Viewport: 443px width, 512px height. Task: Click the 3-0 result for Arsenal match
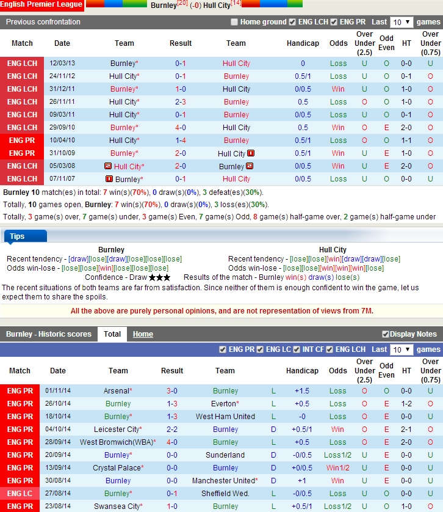(172, 391)
